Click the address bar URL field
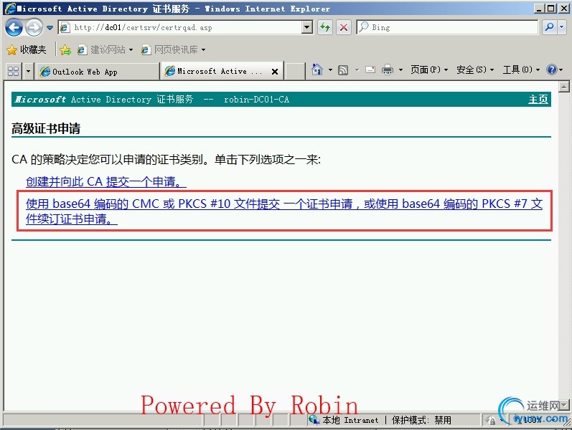This screenshot has width=572, height=430. point(186,27)
